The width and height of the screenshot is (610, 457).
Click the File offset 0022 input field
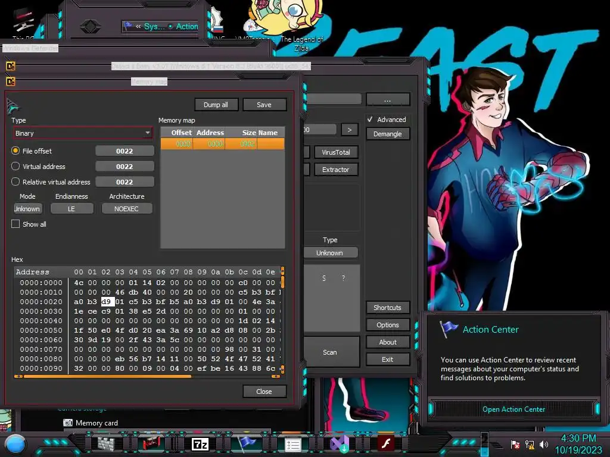tap(125, 151)
